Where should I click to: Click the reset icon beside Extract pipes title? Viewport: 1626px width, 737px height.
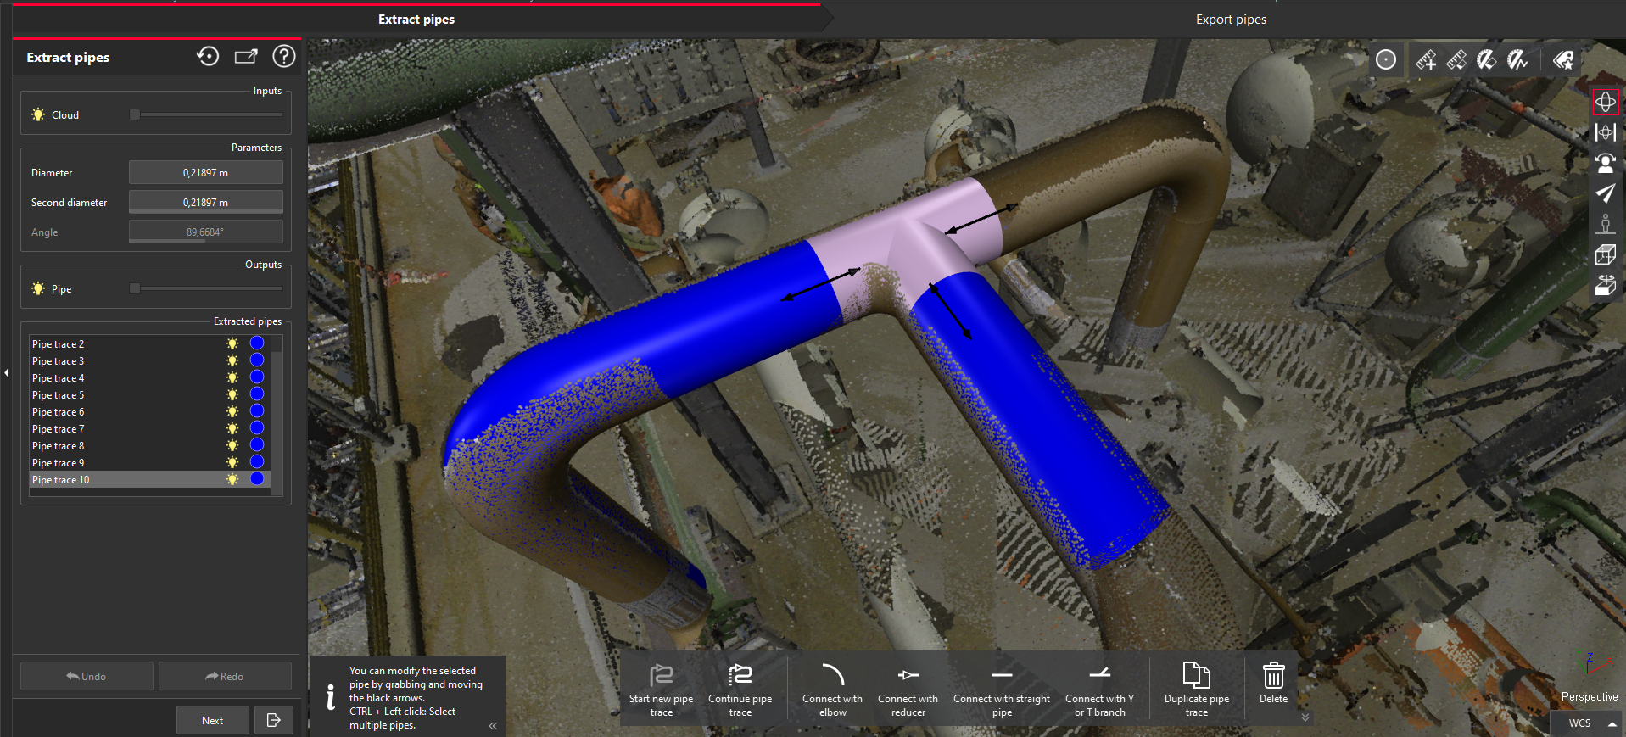pyautogui.click(x=208, y=57)
